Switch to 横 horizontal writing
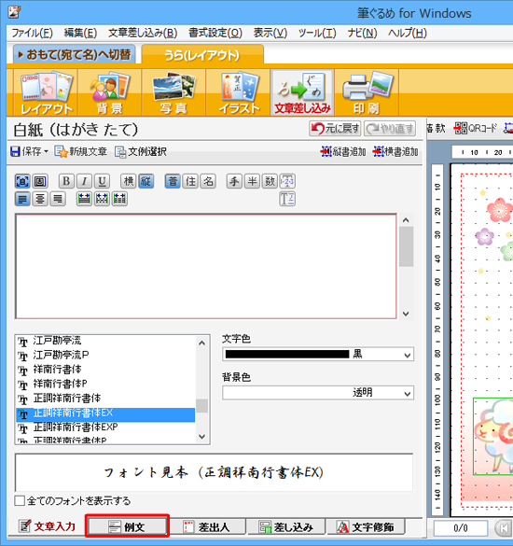This screenshot has height=546, width=513. pyautogui.click(x=128, y=181)
